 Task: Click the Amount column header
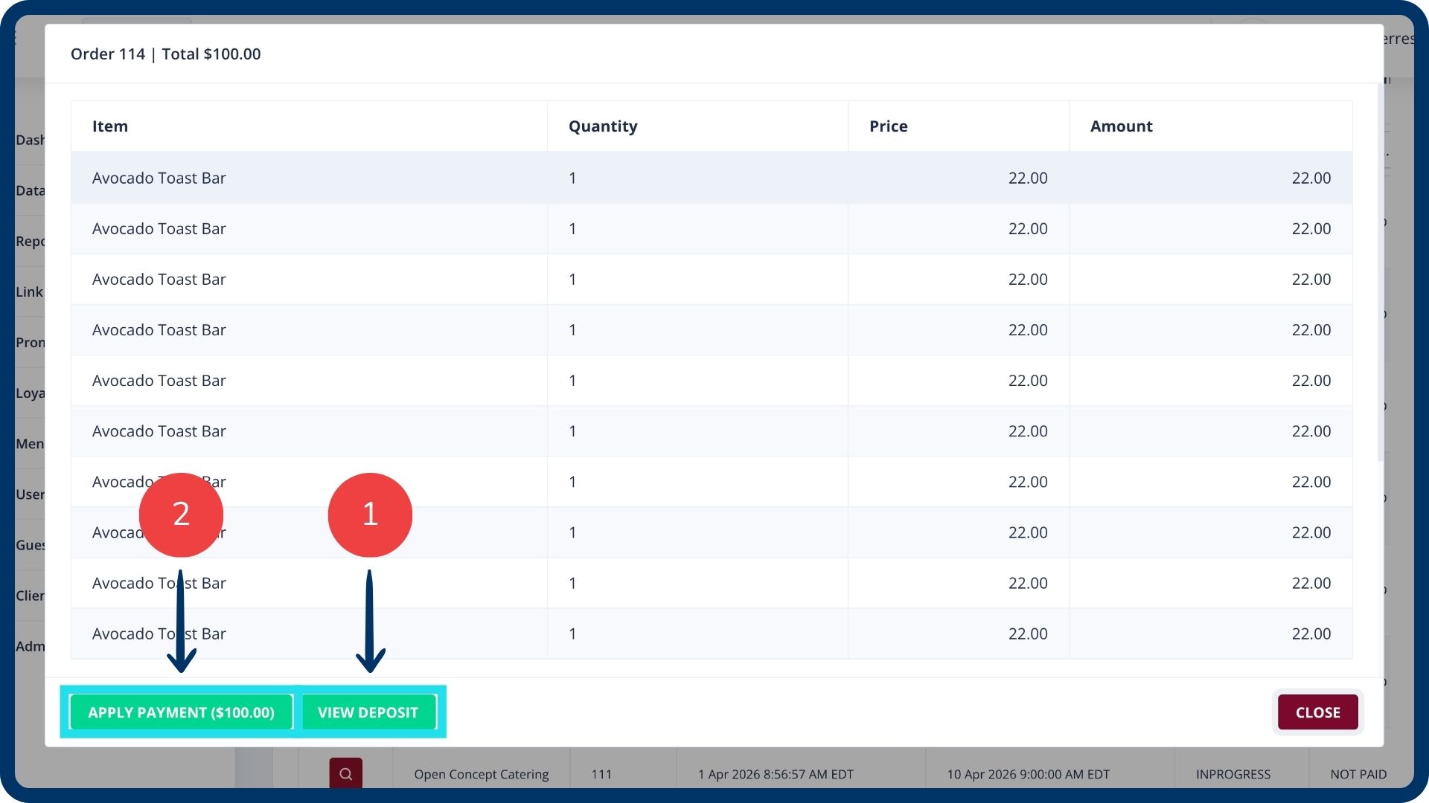point(1121,126)
